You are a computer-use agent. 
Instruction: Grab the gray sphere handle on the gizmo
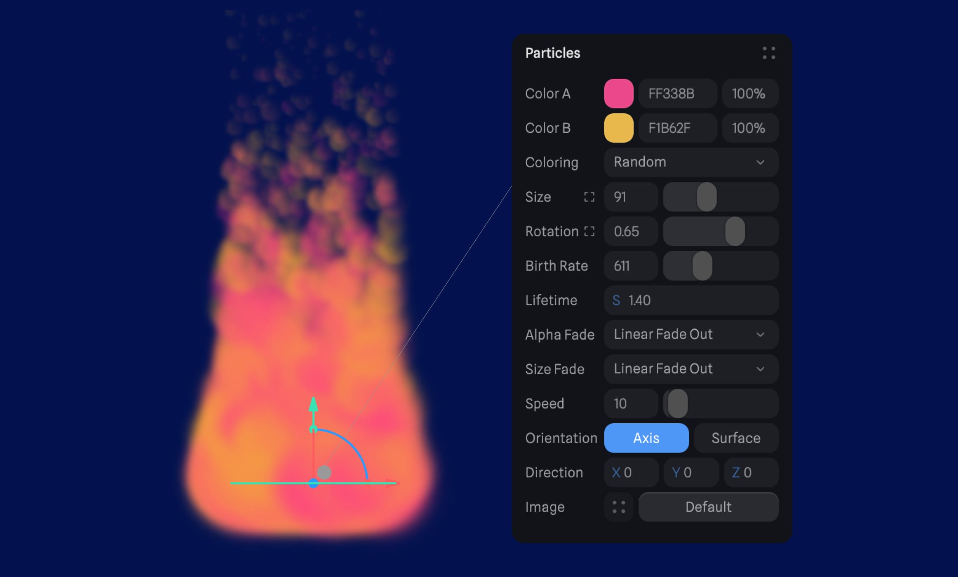pyautogui.click(x=324, y=472)
